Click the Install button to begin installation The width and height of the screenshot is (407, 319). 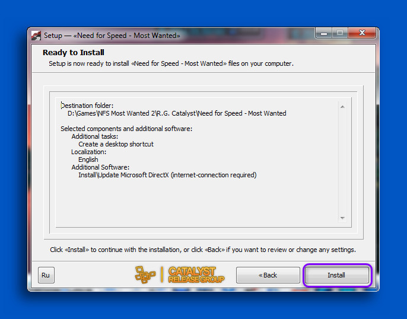pyautogui.click(x=336, y=275)
